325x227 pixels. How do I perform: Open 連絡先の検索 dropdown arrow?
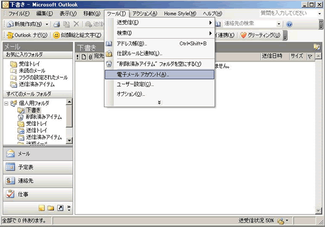(279, 24)
